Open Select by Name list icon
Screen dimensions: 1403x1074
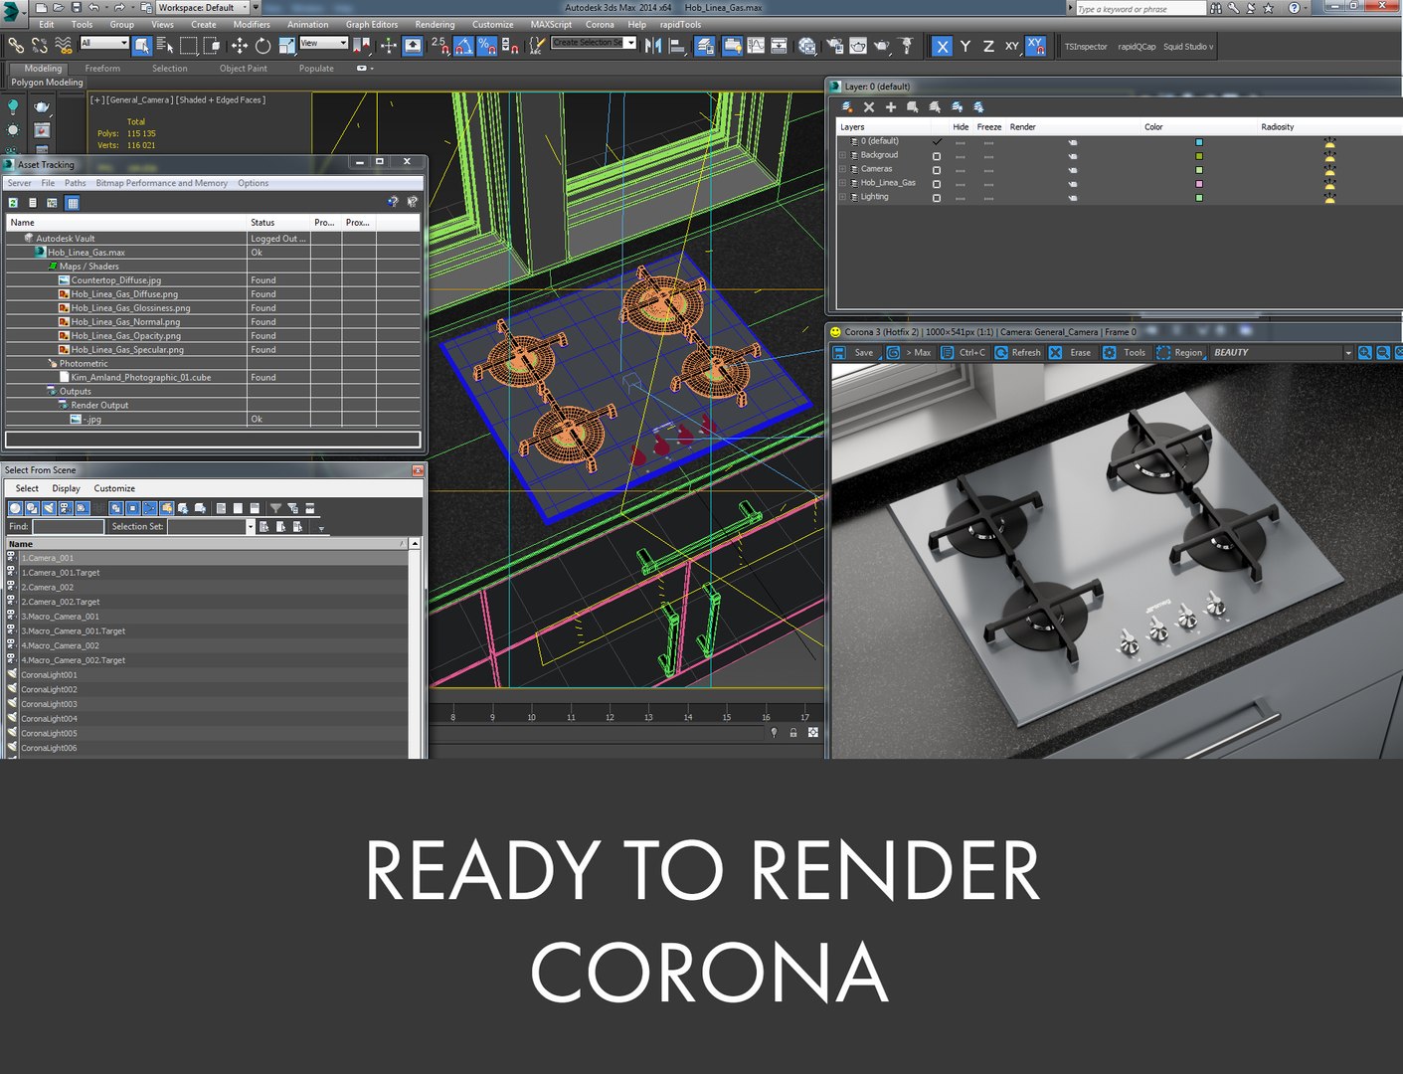click(165, 45)
